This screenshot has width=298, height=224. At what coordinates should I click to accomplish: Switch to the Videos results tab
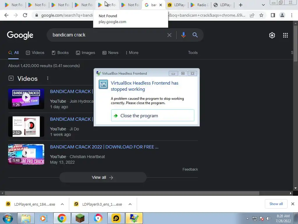coord(35,53)
